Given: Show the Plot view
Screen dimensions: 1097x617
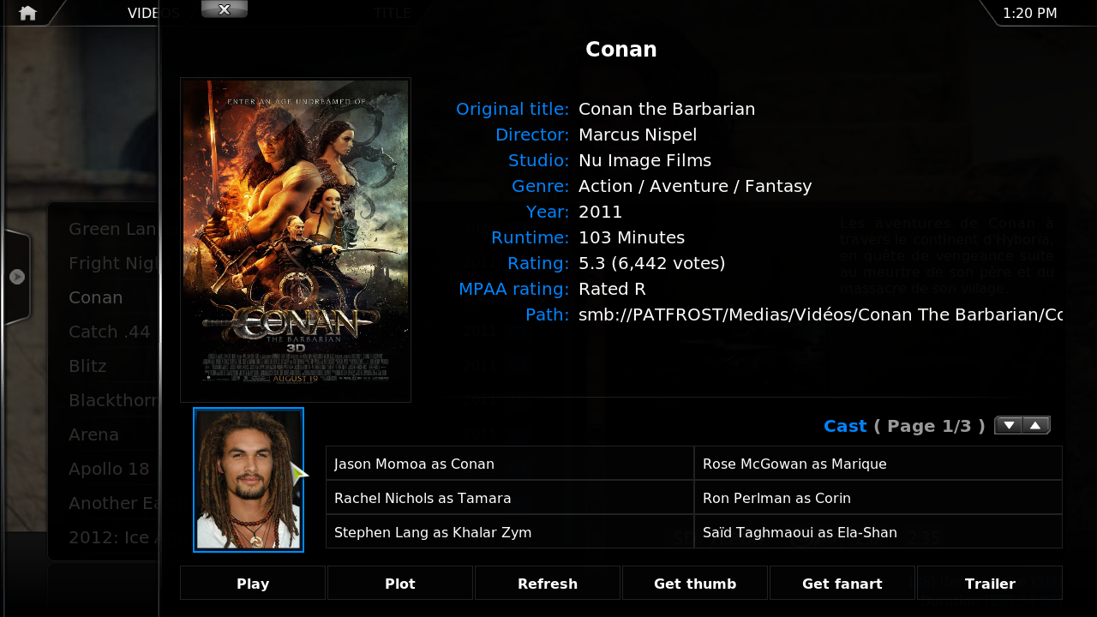Looking at the screenshot, I should click(400, 583).
